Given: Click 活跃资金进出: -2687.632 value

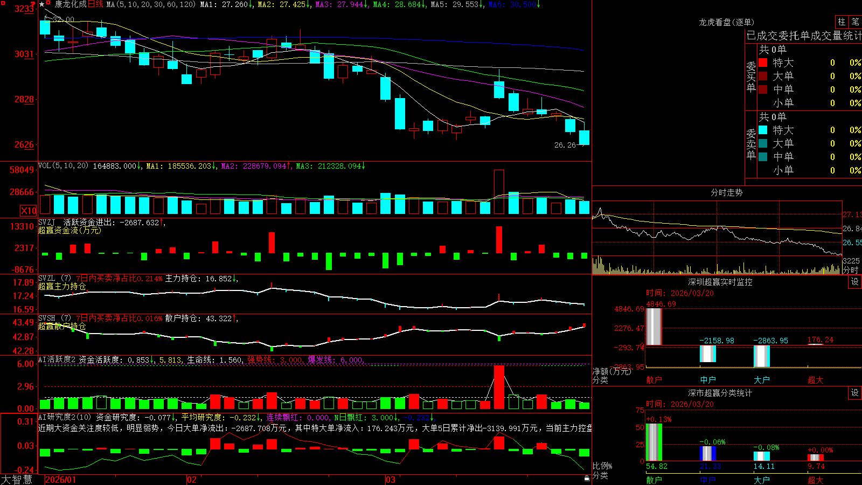Looking at the screenshot, I should (114, 222).
